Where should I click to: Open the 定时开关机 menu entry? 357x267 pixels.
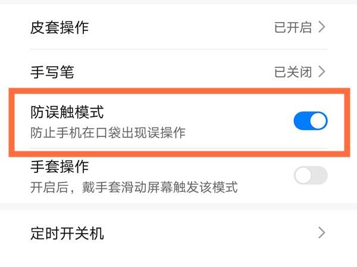click(67, 232)
